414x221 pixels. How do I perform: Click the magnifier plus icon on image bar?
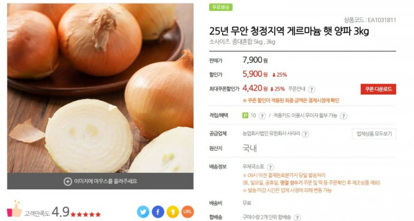(67, 181)
